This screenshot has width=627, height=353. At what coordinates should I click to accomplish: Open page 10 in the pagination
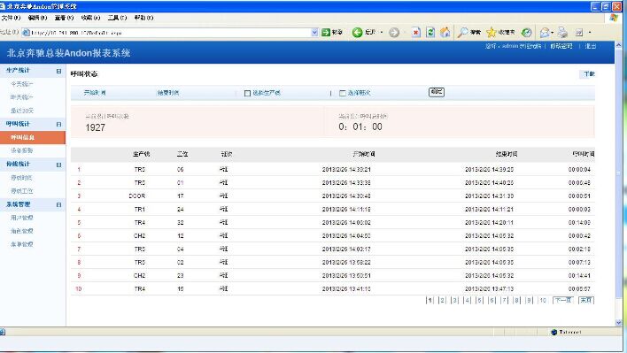(x=543, y=300)
